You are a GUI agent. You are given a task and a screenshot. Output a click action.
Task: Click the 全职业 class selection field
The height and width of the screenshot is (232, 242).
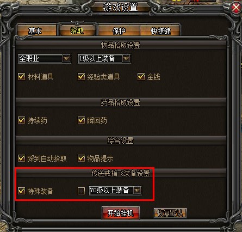pos(45,58)
